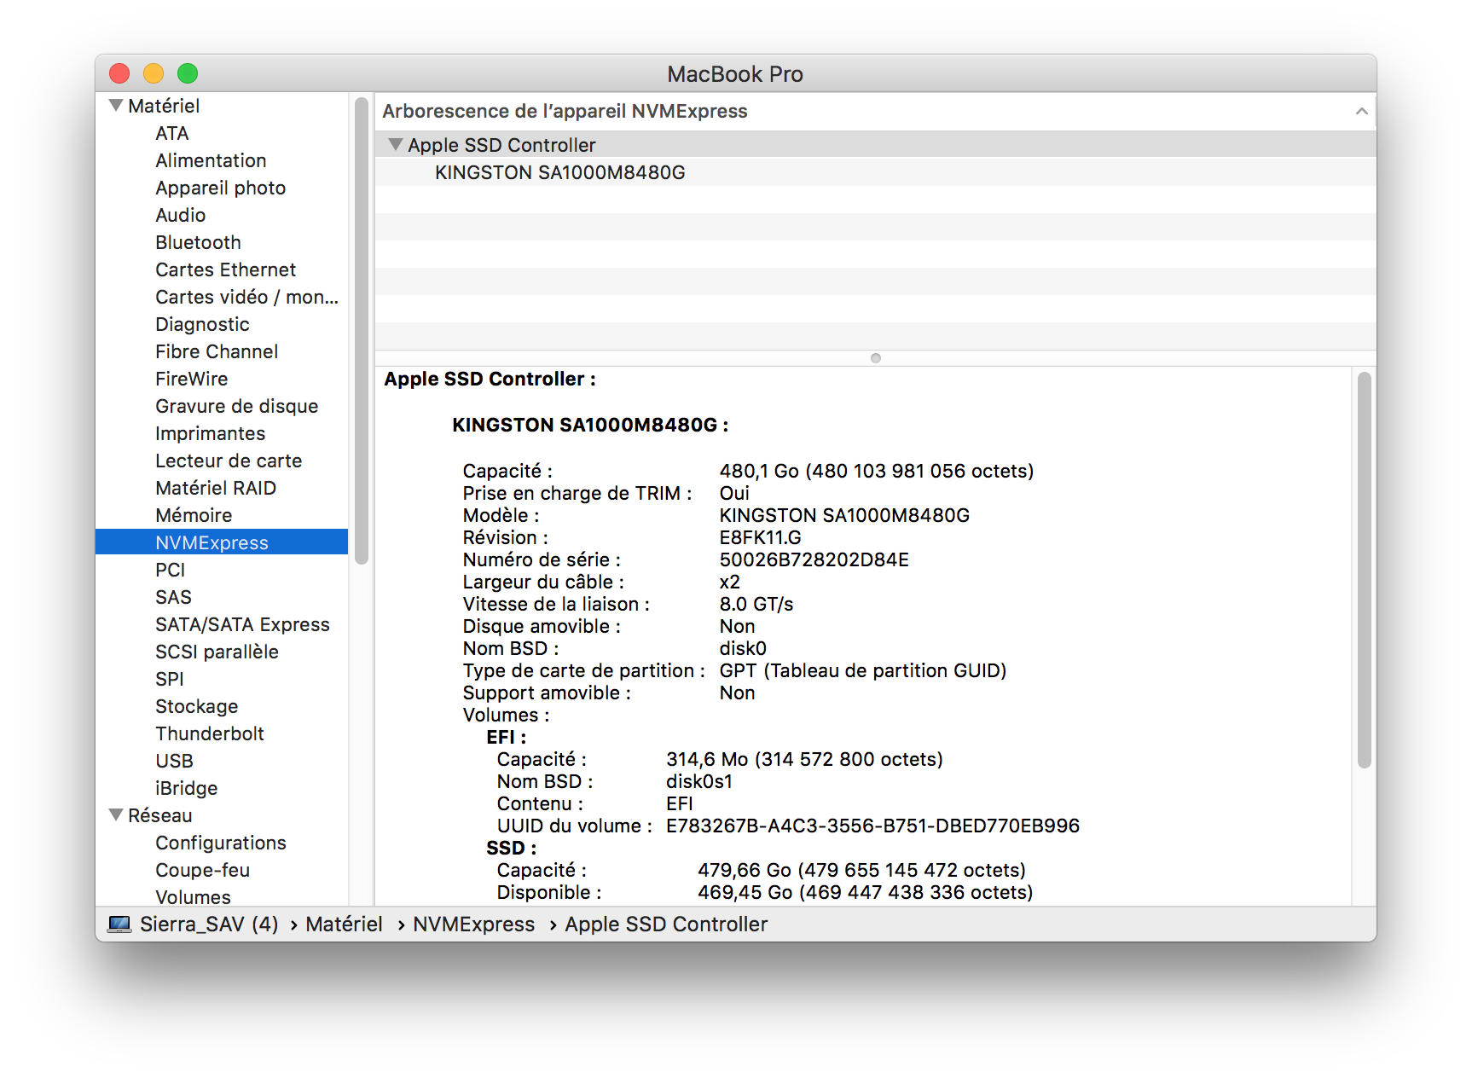Collapse the Réseau section triangle
The width and height of the screenshot is (1472, 1078).
(116, 815)
